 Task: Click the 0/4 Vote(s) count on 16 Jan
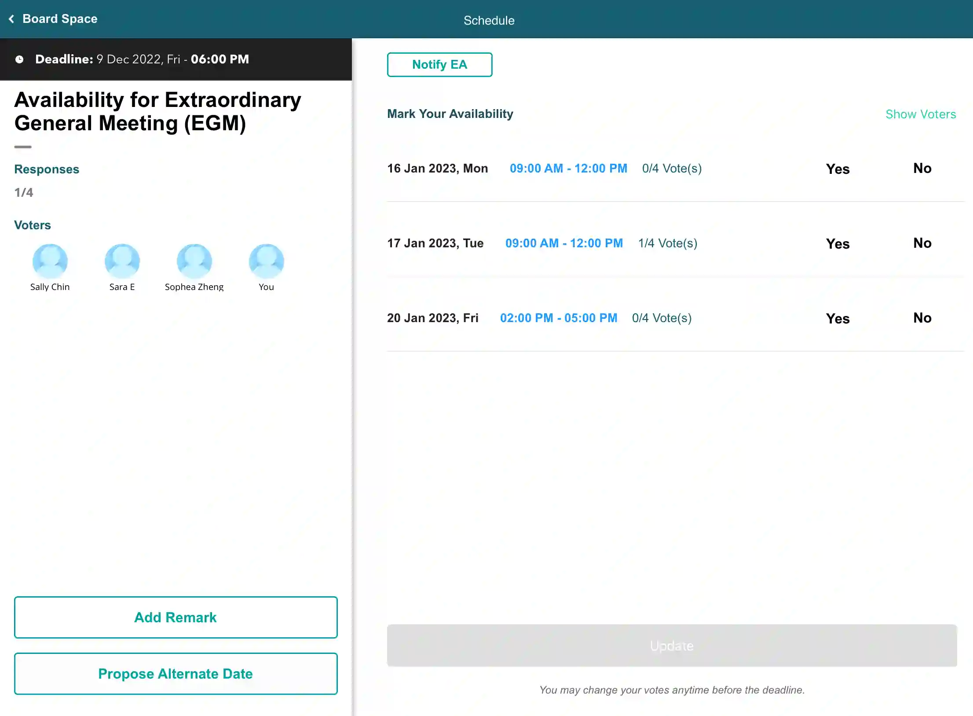click(x=672, y=169)
